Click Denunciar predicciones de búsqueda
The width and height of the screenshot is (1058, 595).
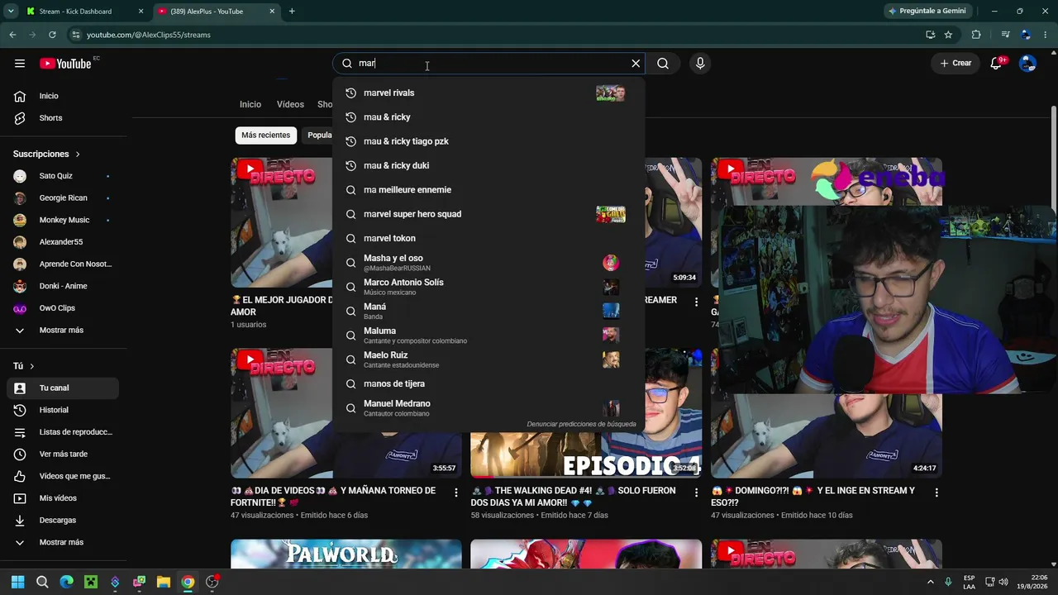click(x=581, y=425)
